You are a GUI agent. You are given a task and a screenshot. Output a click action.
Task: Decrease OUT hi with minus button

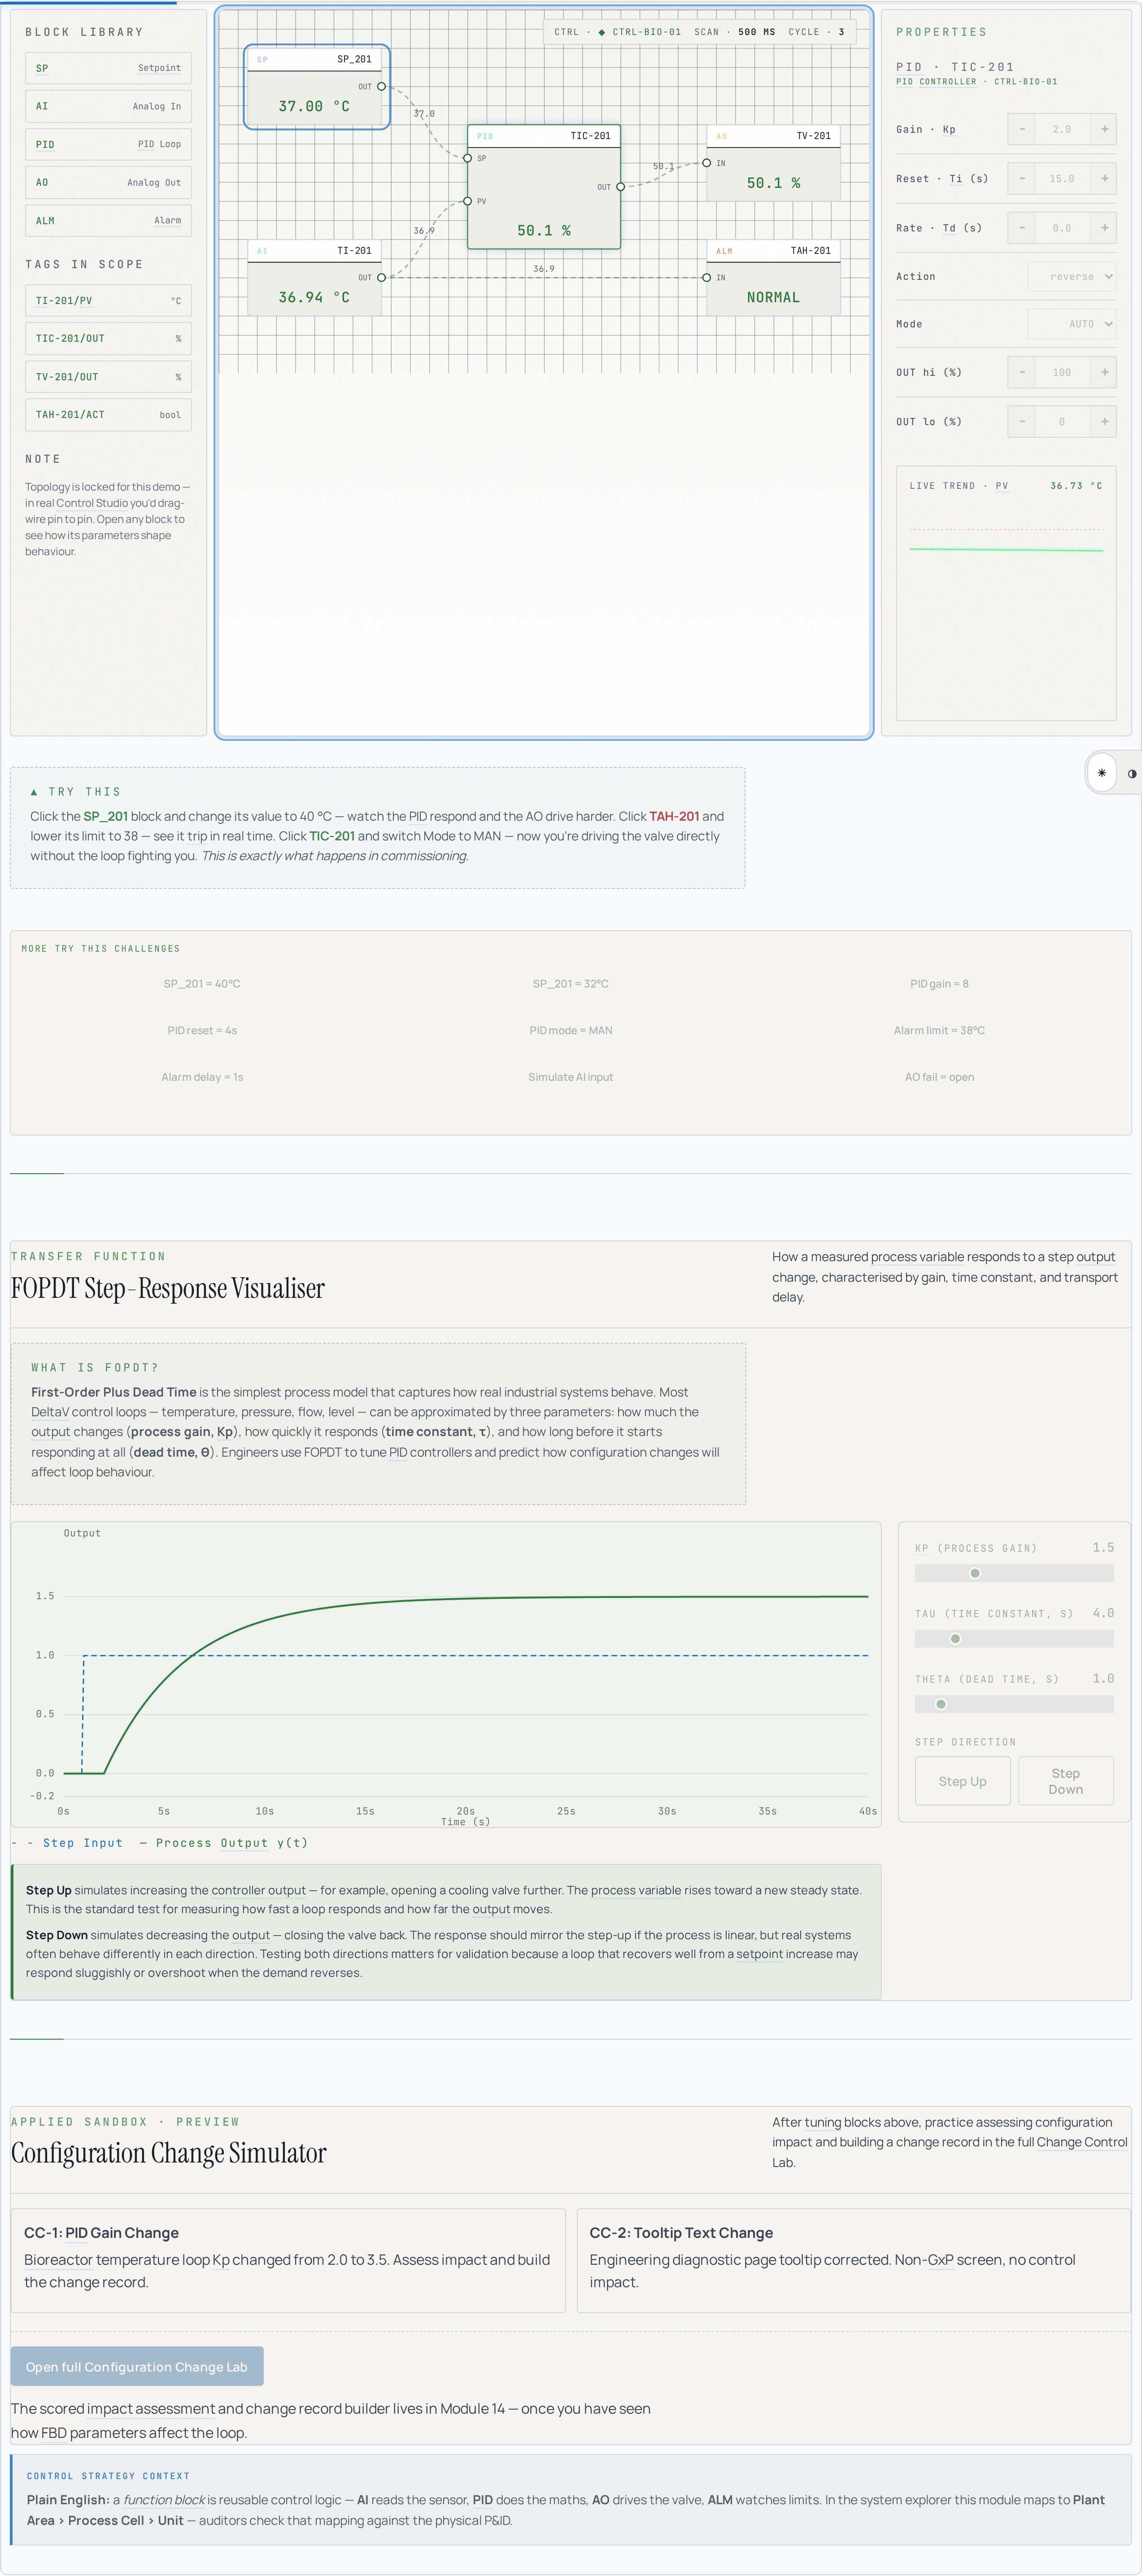pos(1021,372)
